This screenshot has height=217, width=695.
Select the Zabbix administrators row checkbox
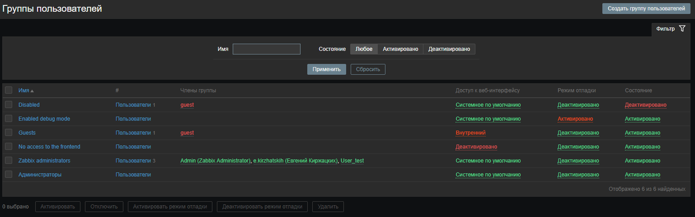click(x=9, y=161)
